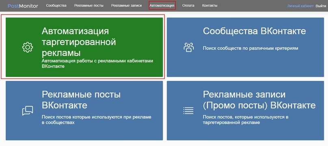Image resolution: width=328 pixels, height=146 pixels.
Task: Click the PostMonitor logo
Action: (x=23, y=6)
